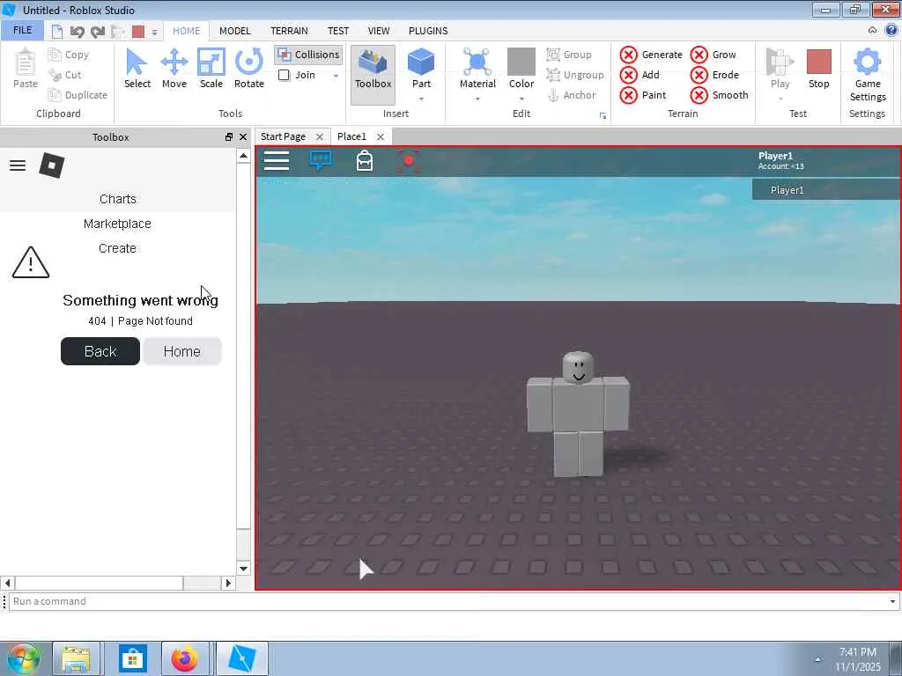Group the selected objects
The image size is (902, 676).
click(x=569, y=55)
